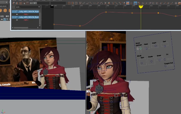Viewport: 181px width, 114px height.
Task: Select the Retime tool icon
Action: pyautogui.click(x=27, y=3)
